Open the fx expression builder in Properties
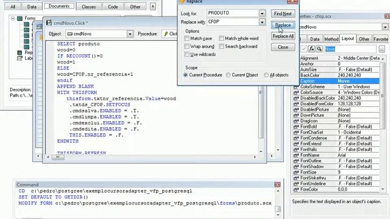The width and height of the screenshot is (390, 219). click(311, 49)
